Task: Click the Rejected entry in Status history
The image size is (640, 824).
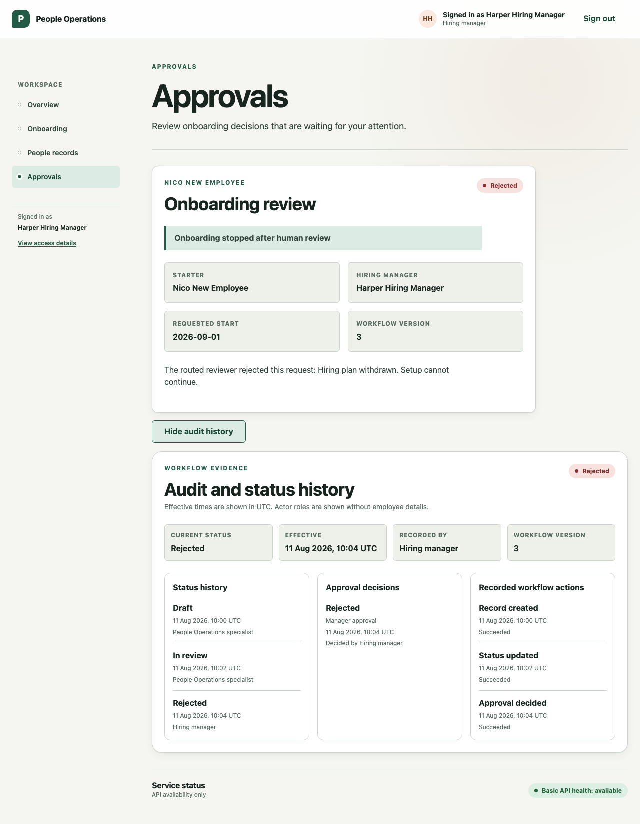Action: point(237,715)
